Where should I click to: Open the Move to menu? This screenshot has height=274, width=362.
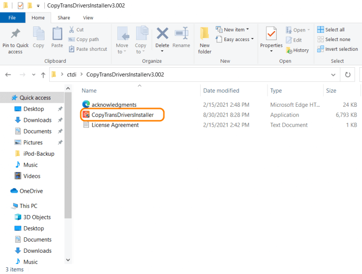click(x=122, y=40)
